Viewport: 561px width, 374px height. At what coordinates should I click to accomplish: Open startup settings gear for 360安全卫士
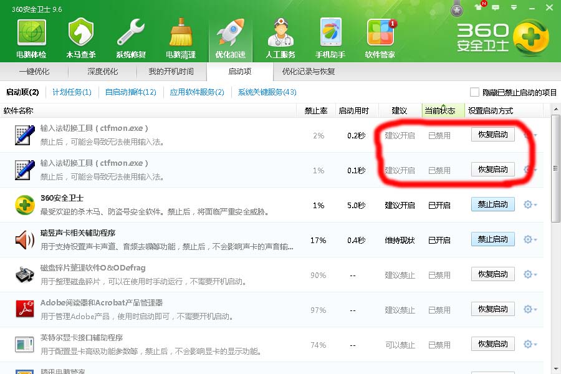pos(527,204)
